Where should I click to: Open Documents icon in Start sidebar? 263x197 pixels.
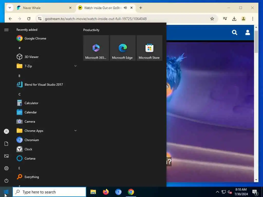[6, 144]
